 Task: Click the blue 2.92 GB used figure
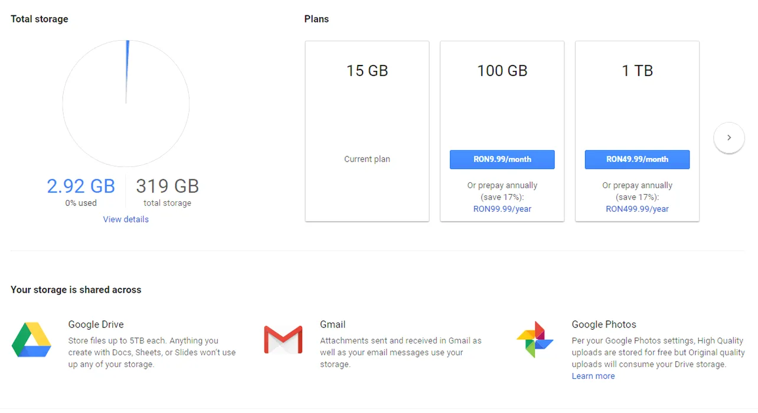[81, 186]
